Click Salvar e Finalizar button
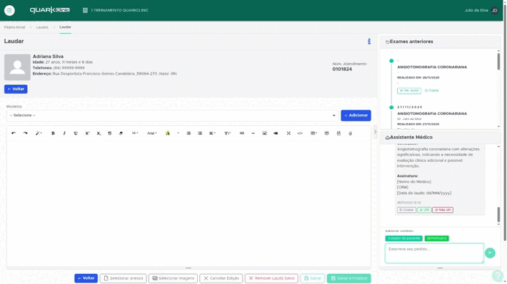 click(x=349, y=278)
